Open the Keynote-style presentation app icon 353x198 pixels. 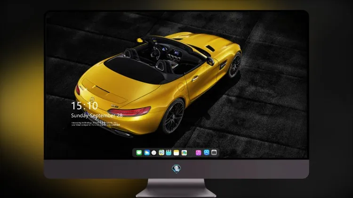[x=161, y=152]
